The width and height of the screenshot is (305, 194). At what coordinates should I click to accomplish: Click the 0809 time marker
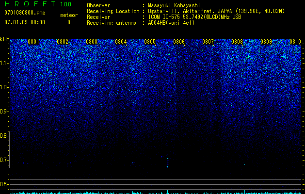coord(266,42)
